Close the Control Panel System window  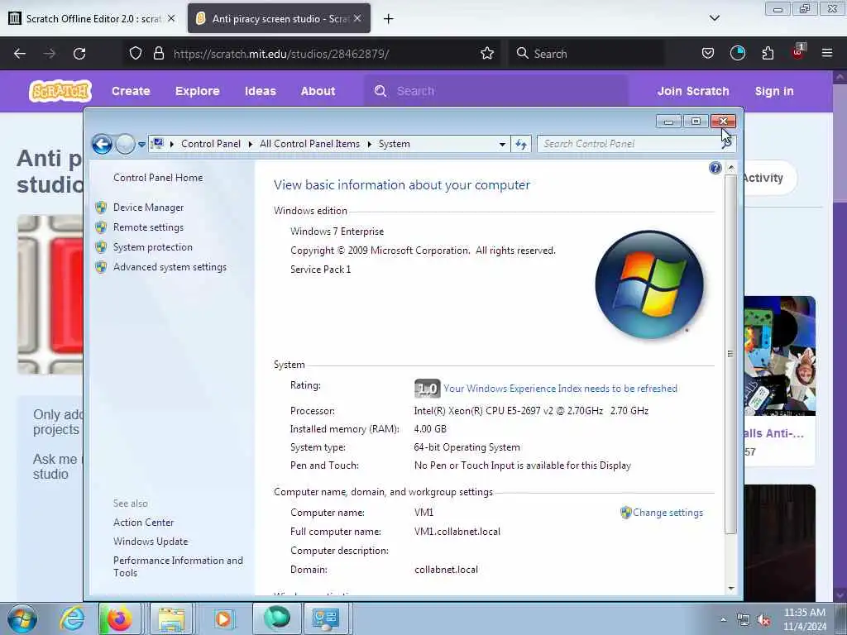click(x=723, y=122)
